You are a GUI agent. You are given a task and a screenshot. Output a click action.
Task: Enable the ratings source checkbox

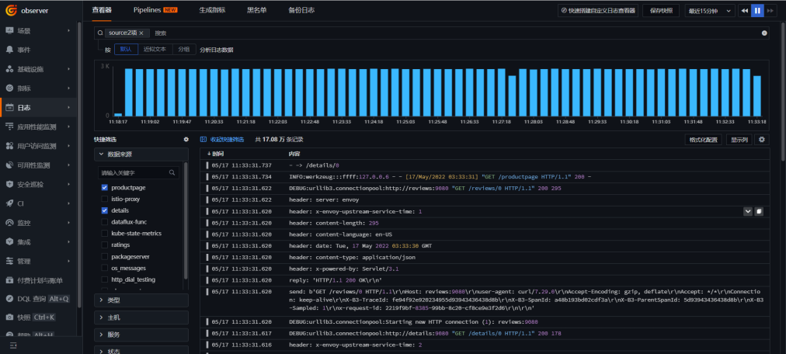[x=104, y=245]
